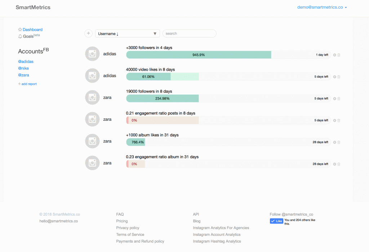Open settings gear for 40000 video likes goal
Screen dimensions: 369x252
coord(335,77)
